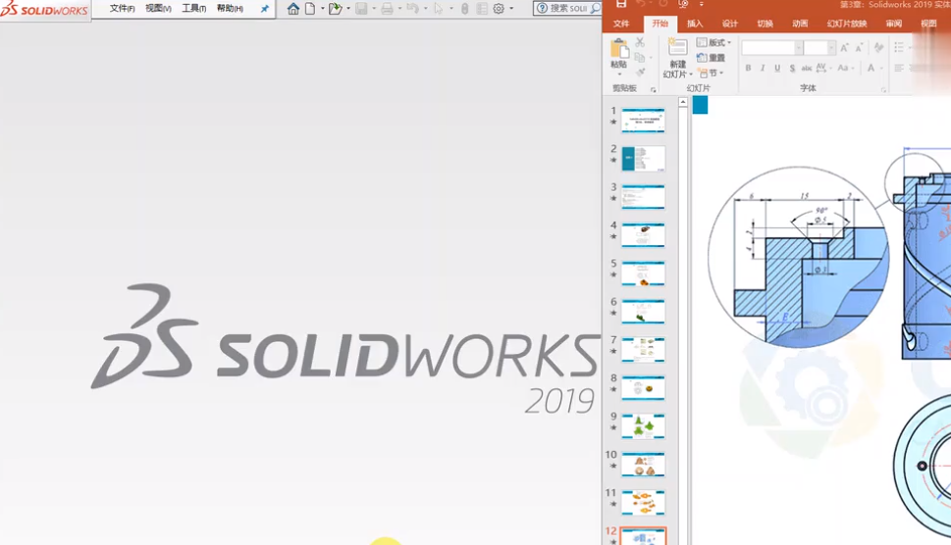Open SolidWorks 视图 menu
The height and width of the screenshot is (545, 951).
[158, 9]
